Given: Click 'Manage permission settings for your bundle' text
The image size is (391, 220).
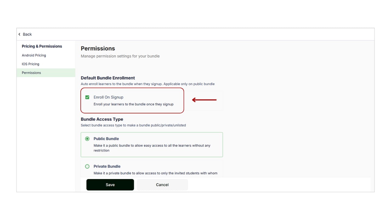Looking at the screenshot, I should point(120,56).
